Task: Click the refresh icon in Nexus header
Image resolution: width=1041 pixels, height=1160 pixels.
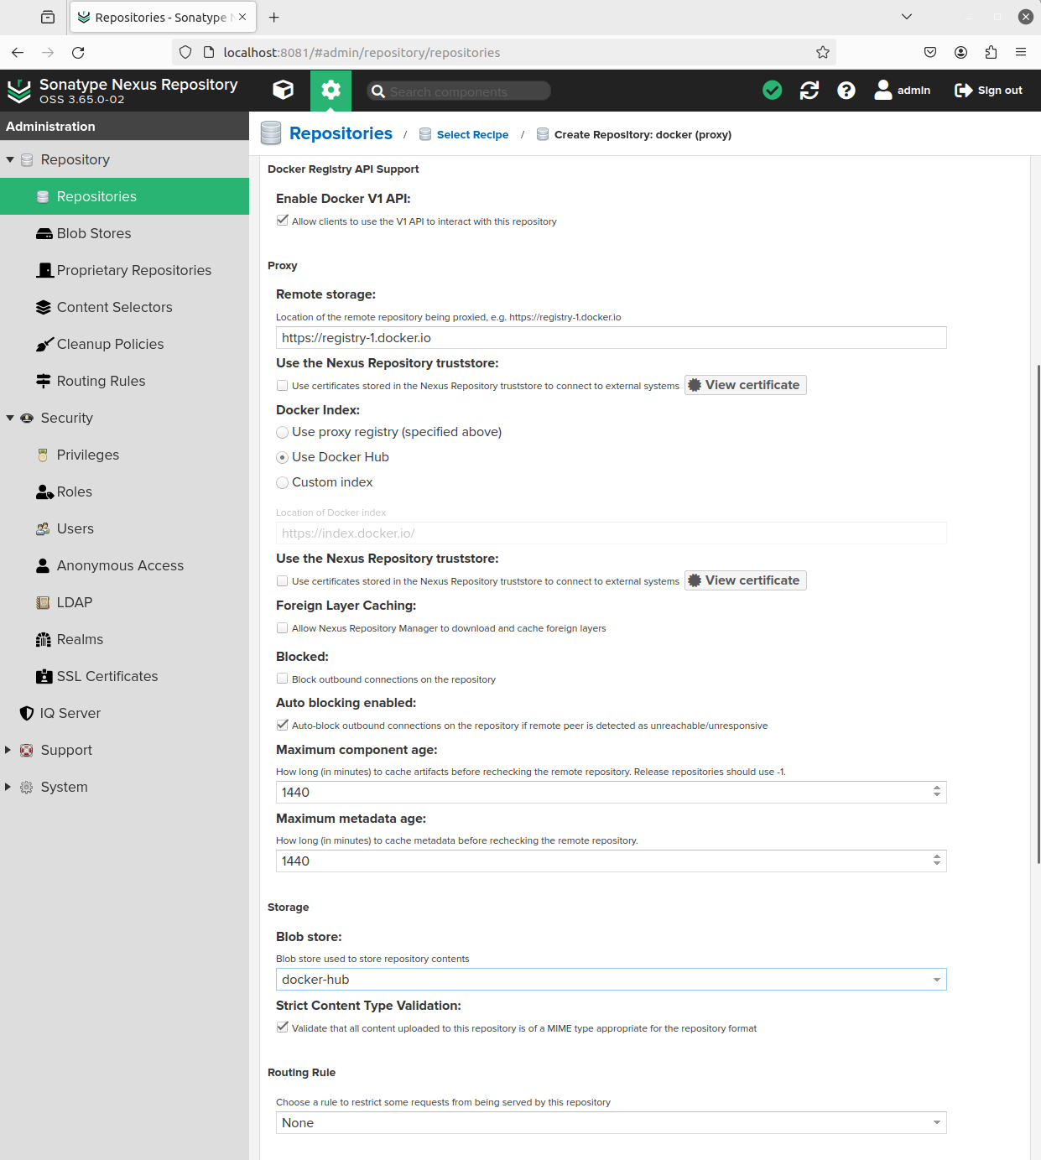Action: (809, 90)
